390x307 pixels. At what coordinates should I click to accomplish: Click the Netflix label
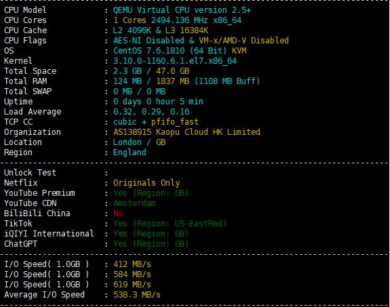20,183
